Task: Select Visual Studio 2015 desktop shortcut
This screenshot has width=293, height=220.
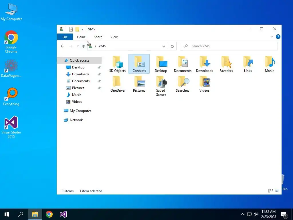Action: tap(11, 127)
